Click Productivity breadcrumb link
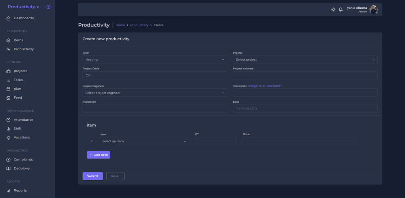Screen dimensions: 405x198 139,25
